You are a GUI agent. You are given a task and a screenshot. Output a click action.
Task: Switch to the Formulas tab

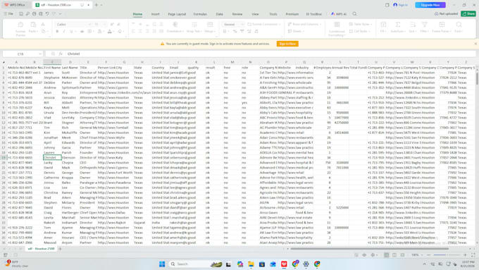click(x=200, y=14)
